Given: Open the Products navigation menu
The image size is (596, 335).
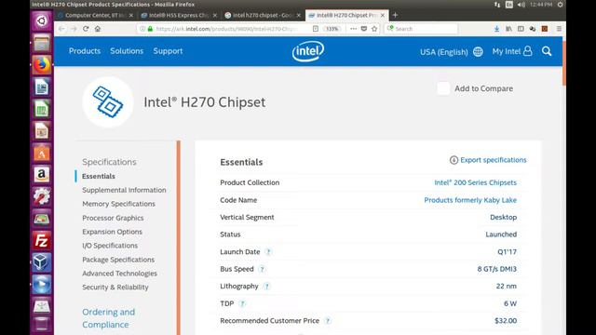Looking at the screenshot, I should coord(85,51).
